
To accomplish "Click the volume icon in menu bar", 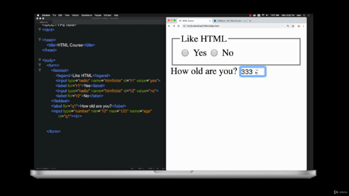I will pyautogui.click(x=267, y=15).
